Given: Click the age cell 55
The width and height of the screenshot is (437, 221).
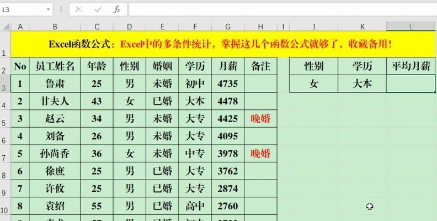Looking at the screenshot, I should [x=97, y=206].
